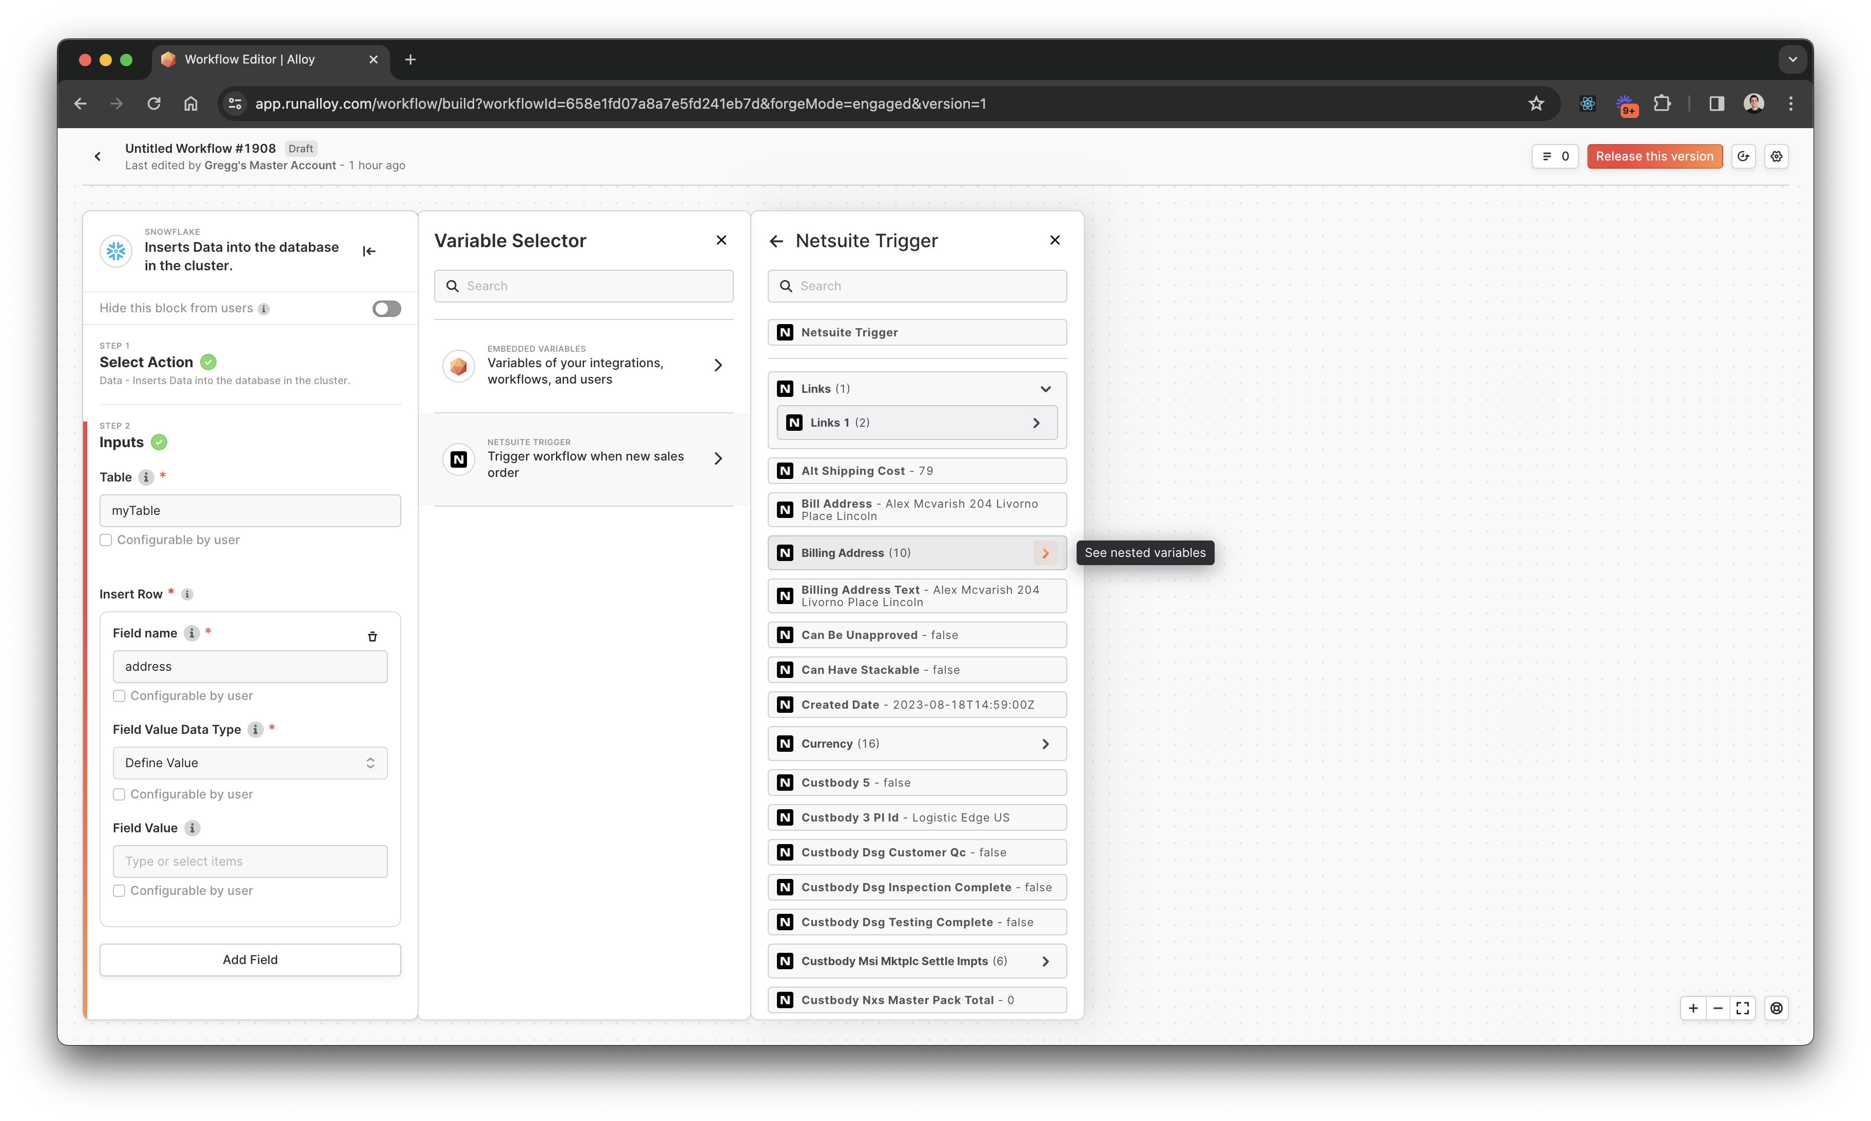Select the Netsuite Trigger root variable
Image resolution: width=1871 pixels, height=1121 pixels.
pos(917,332)
